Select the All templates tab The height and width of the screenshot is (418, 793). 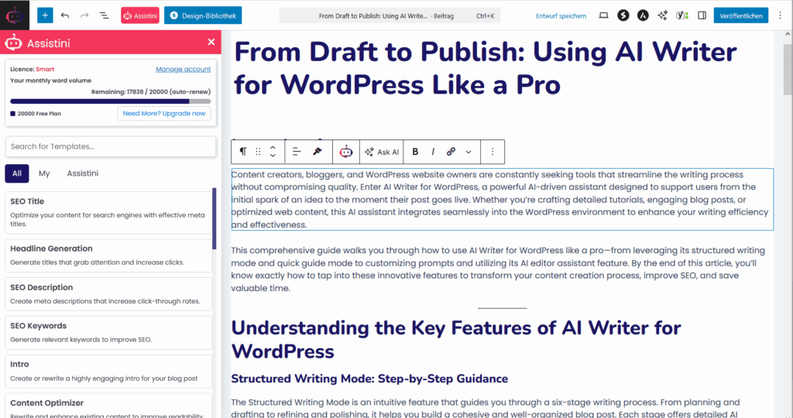pos(17,173)
